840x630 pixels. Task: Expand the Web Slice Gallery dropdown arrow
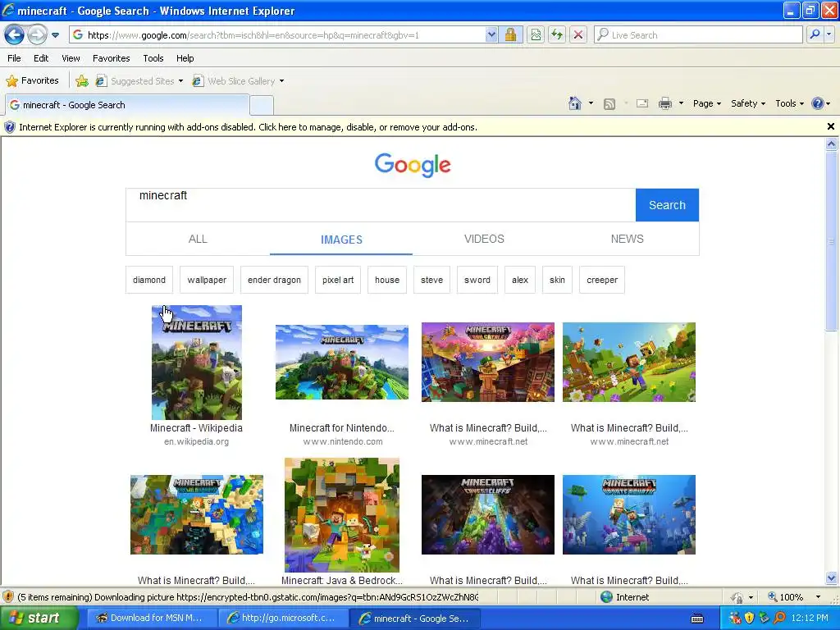coord(282,81)
